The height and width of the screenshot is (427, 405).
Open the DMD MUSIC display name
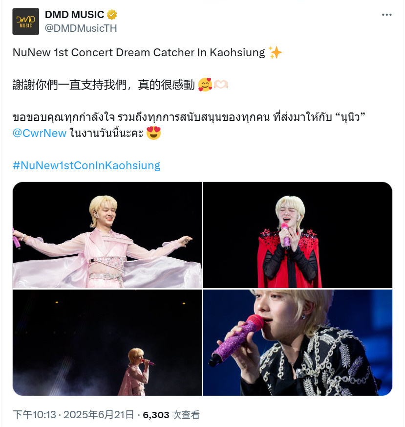[74, 15]
